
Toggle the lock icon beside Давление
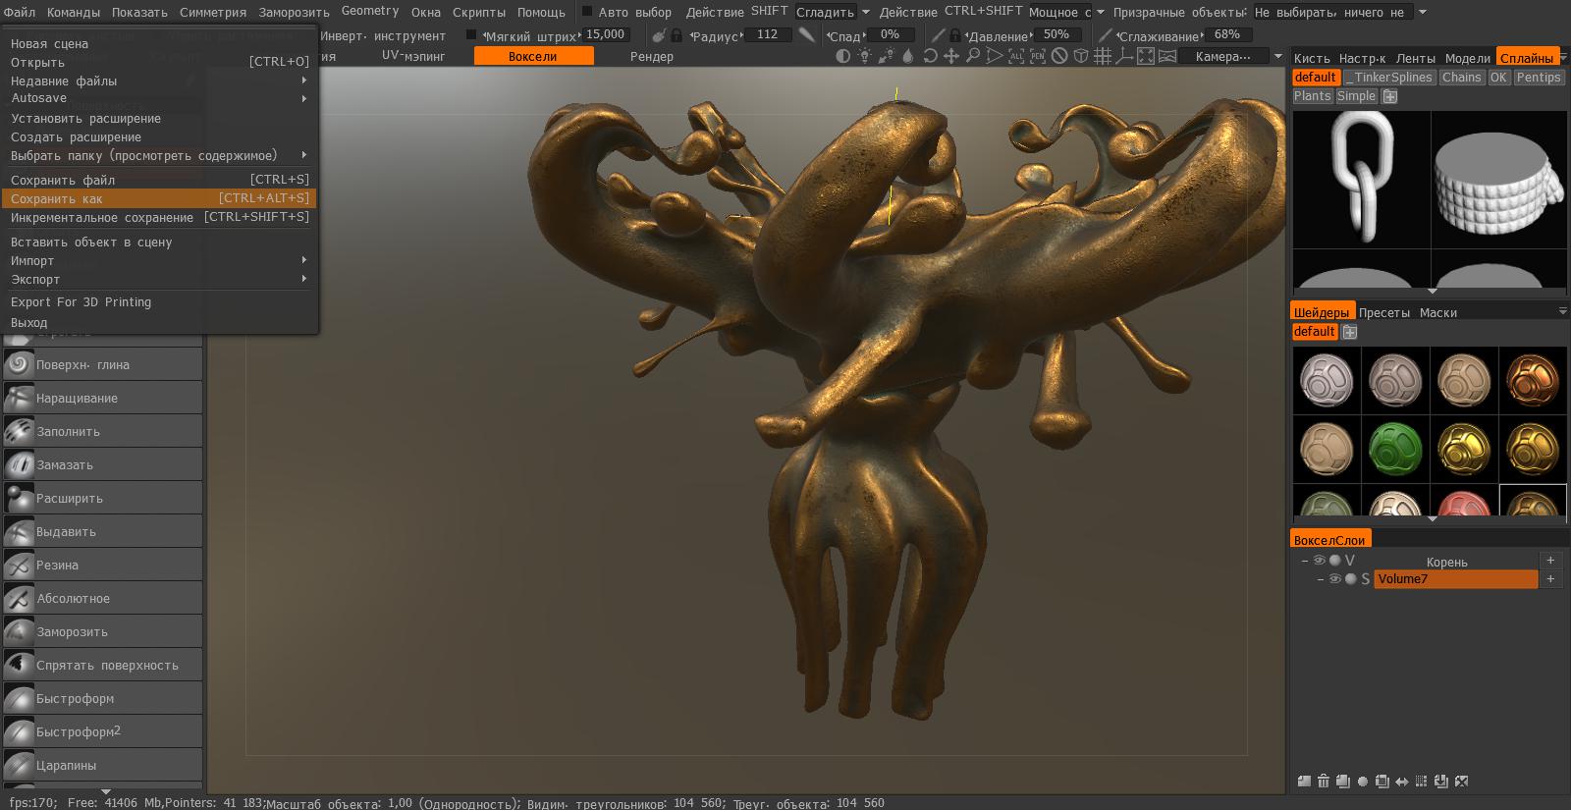tap(954, 35)
